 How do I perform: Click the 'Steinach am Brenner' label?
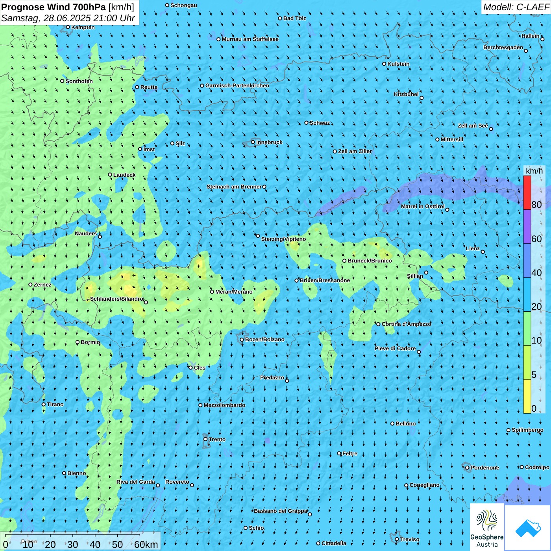pyautogui.click(x=234, y=187)
